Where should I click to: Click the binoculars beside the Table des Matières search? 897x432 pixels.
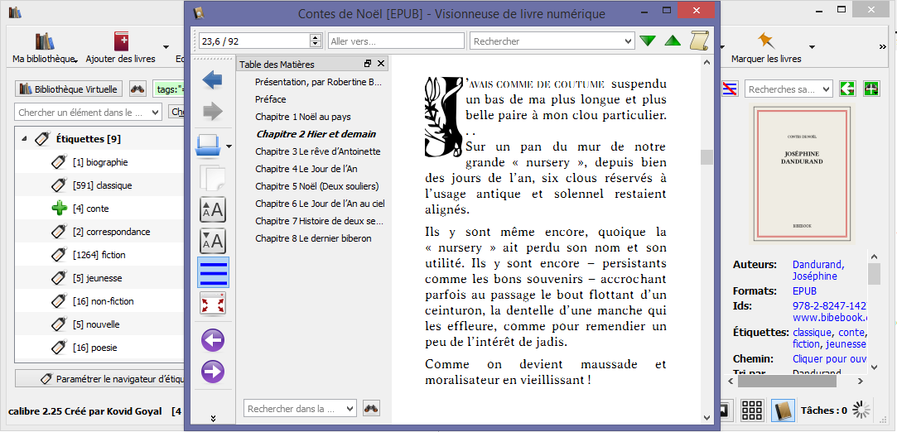click(x=371, y=409)
